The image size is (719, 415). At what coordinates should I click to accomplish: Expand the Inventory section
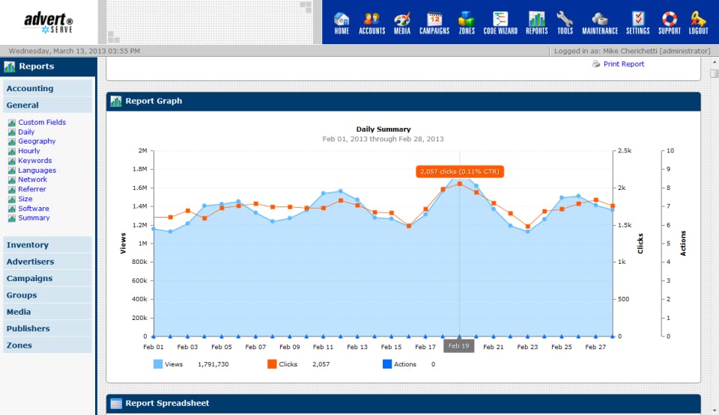(48, 245)
